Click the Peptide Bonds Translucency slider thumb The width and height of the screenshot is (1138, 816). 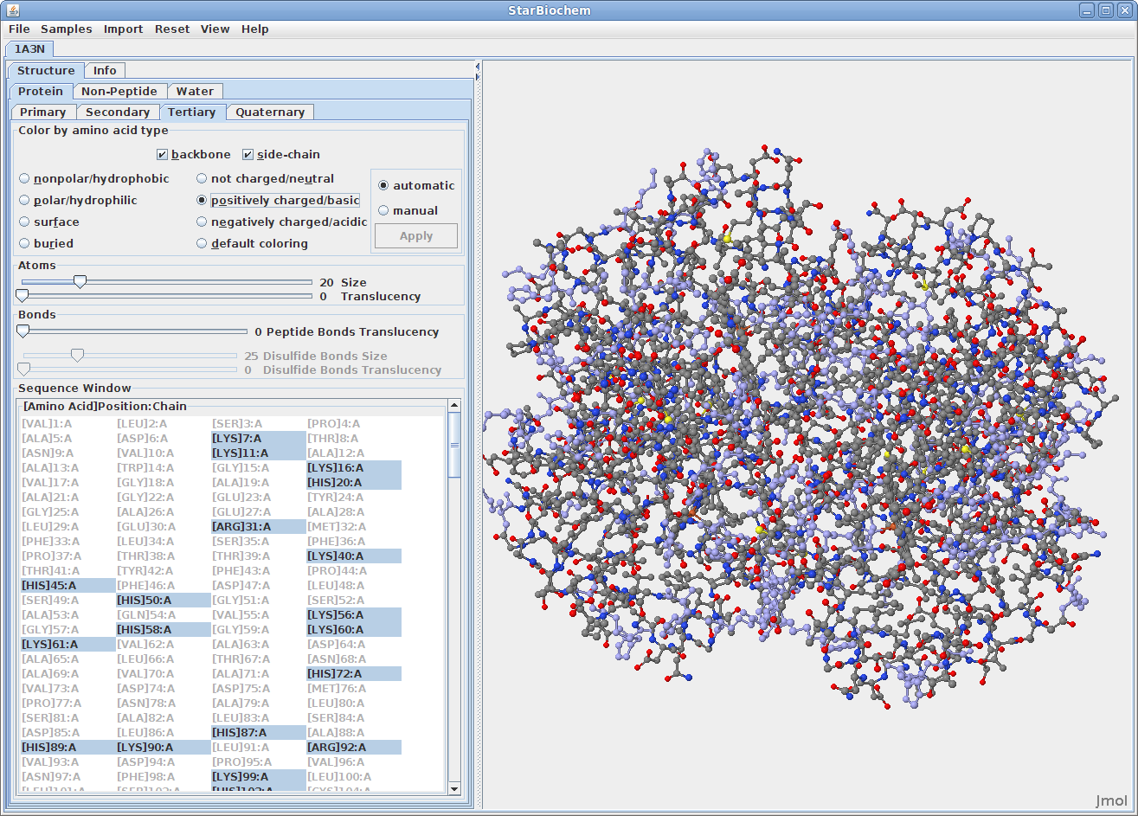[23, 331]
